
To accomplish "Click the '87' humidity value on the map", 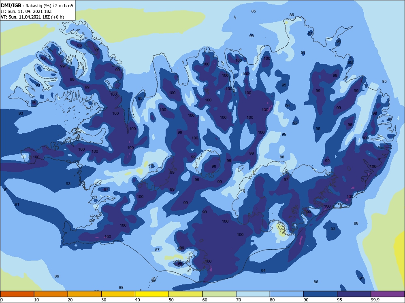I will tap(157, 250).
